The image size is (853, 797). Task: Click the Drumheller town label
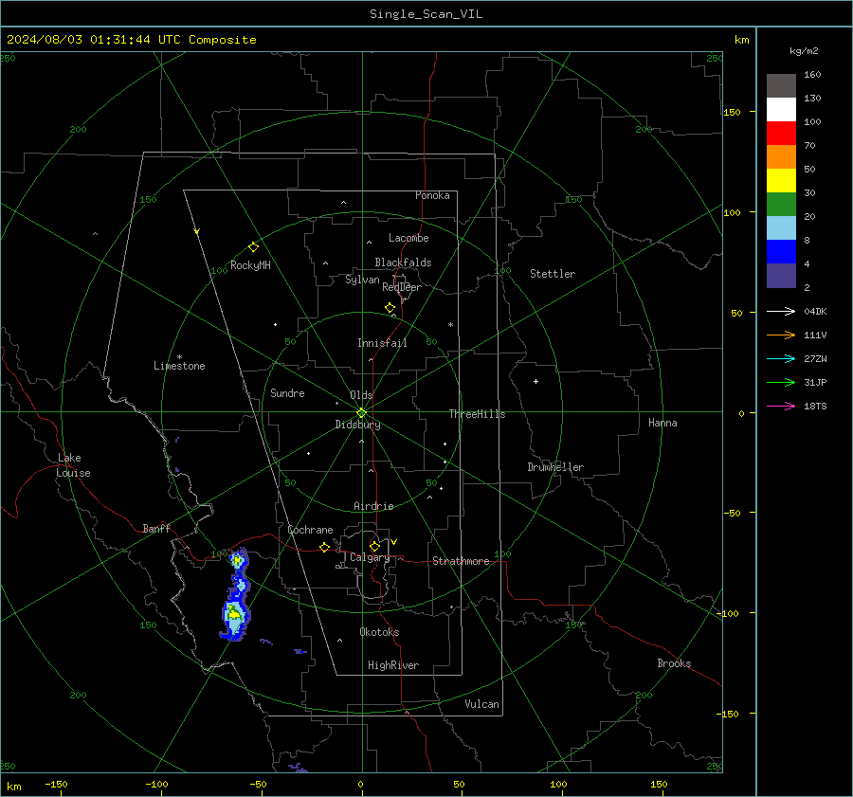click(x=555, y=467)
